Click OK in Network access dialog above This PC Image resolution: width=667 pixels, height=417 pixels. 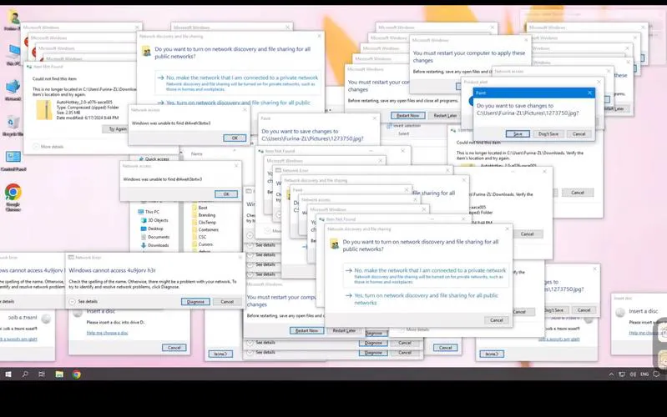click(226, 193)
